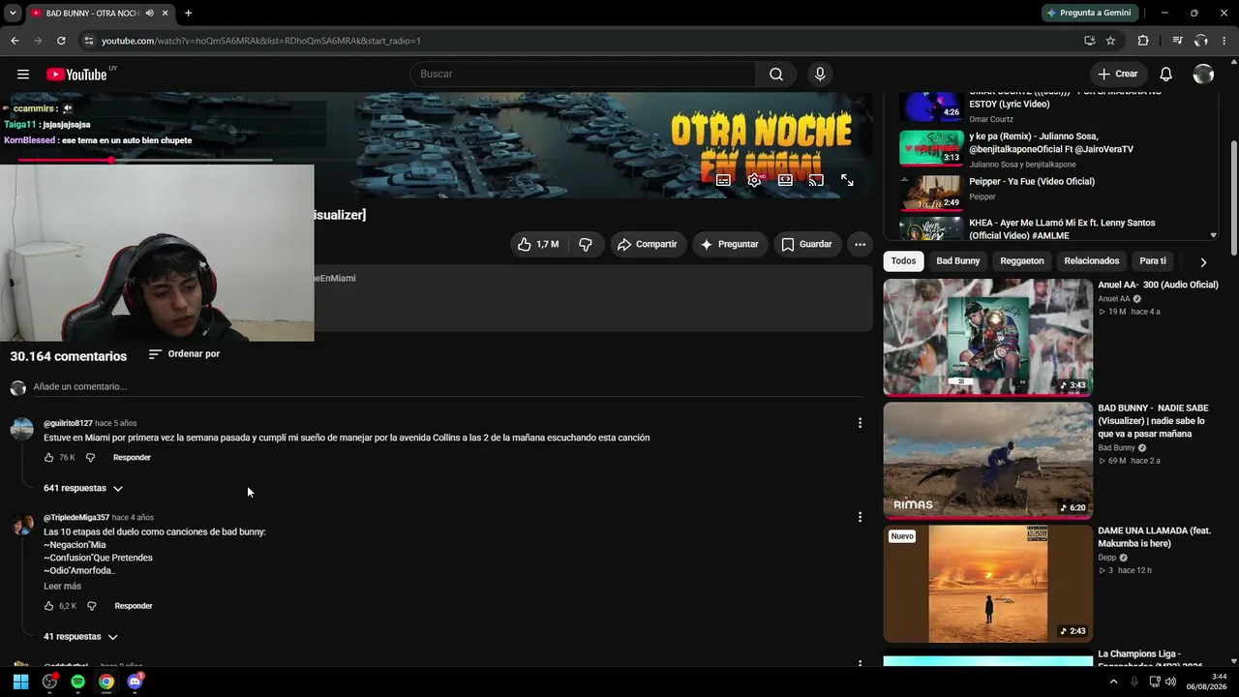This screenshot has height=697, width=1239.
Task: Open @guilrito8127 channel avatar
Action: tap(21, 429)
